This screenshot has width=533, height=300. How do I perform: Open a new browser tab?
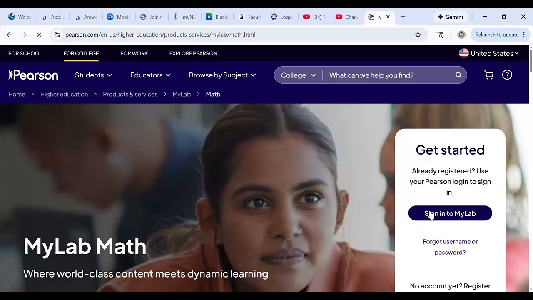coord(403,17)
